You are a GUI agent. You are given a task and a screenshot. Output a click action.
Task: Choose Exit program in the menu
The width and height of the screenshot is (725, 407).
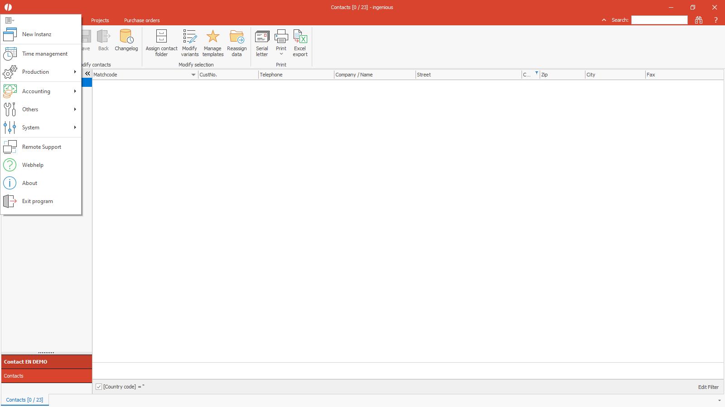coord(37,201)
